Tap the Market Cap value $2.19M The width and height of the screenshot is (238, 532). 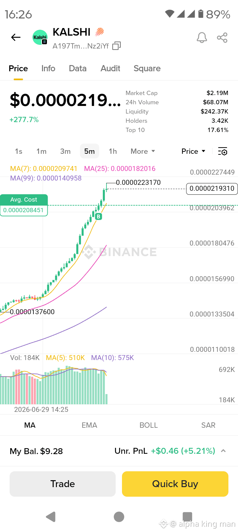[x=218, y=93]
